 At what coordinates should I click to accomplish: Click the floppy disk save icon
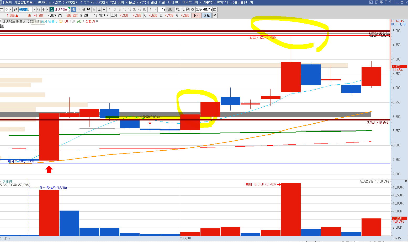pyautogui.click(x=188, y=9)
